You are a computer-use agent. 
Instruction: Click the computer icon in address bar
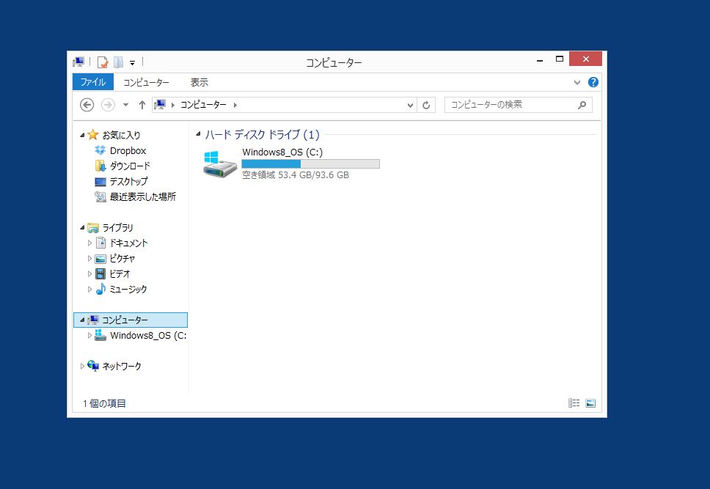tap(161, 105)
